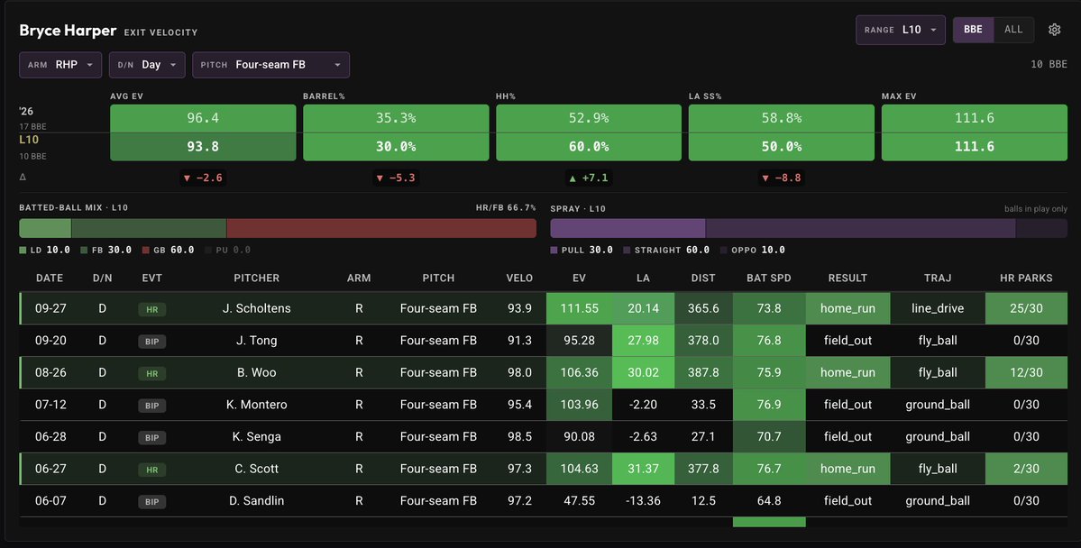The image size is (1081, 548).
Task: Click the dark green fly-ball bar segment
Action: point(149,228)
